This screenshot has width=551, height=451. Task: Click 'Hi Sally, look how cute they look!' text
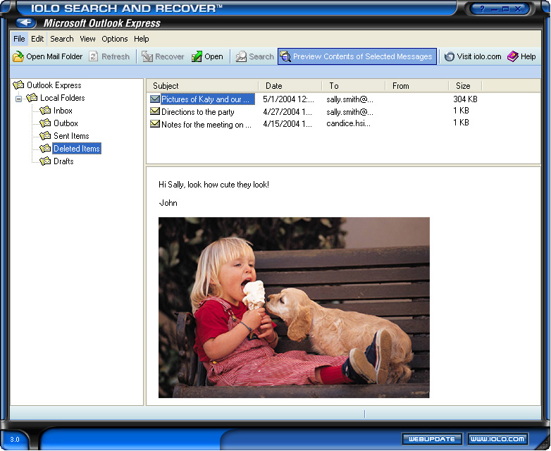pyautogui.click(x=213, y=185)
